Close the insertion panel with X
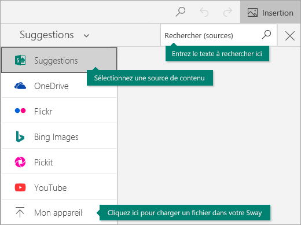The height and width of the screenshot is (225, 301). click(290, 36)
